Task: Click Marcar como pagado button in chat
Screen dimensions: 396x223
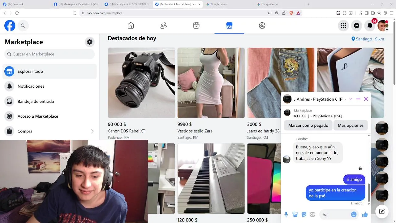Action: click(x=308, y=125)
